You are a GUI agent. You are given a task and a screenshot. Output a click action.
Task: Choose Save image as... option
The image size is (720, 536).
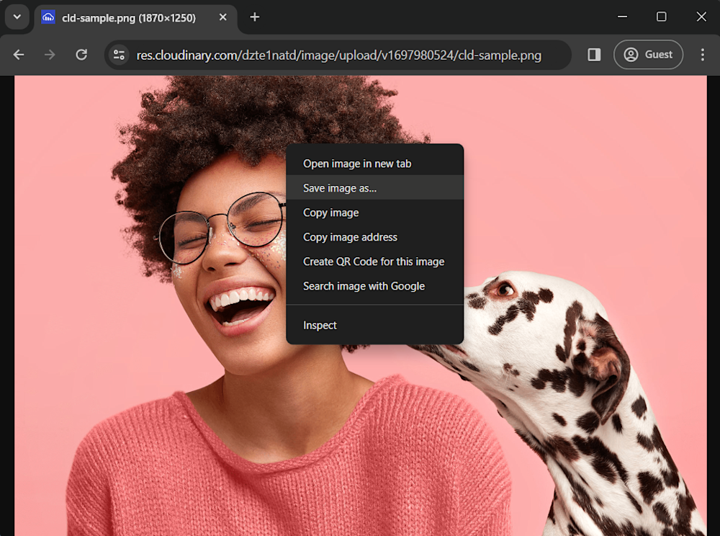340,188
